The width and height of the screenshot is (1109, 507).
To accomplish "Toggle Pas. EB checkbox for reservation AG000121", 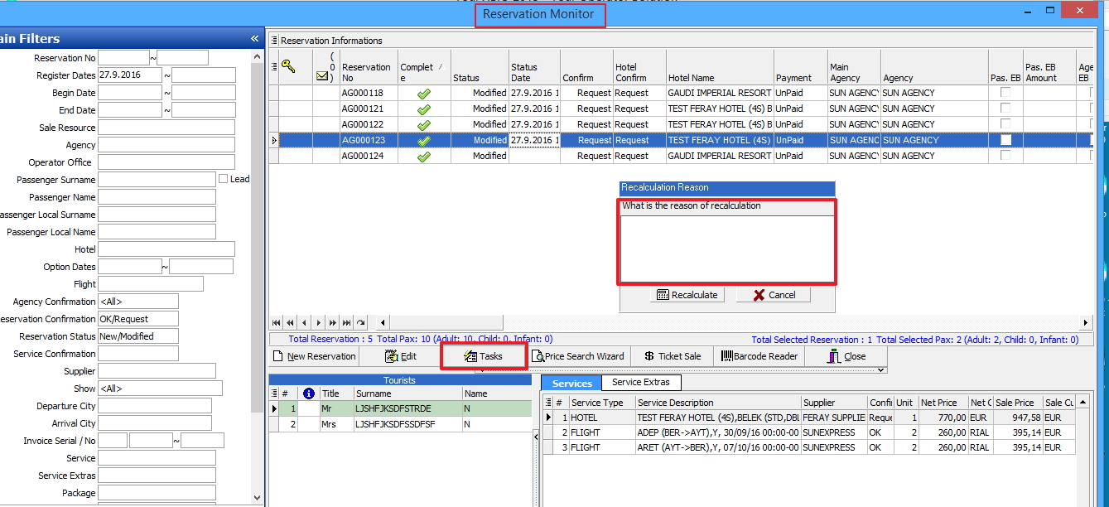I will click(x=1005, y=109).
